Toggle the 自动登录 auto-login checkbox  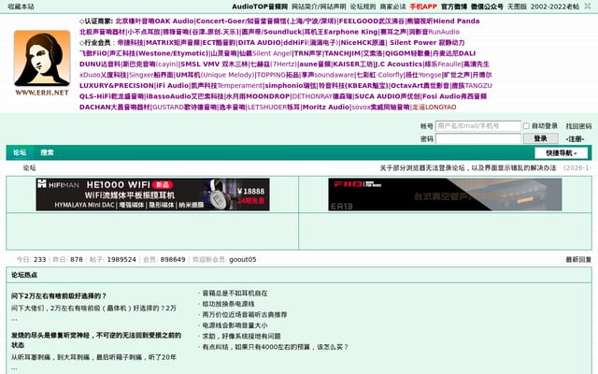526,126
